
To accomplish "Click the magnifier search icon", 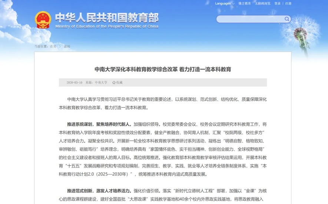I will 287,19.
